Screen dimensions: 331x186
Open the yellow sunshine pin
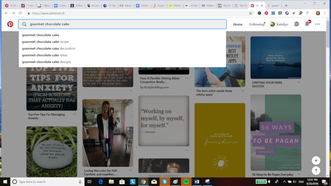coord(220,140)
